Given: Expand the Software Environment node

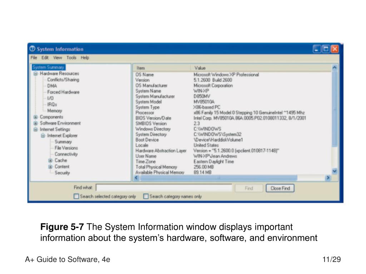Looking at the screenshot, I should pyautogui.click(x=35, y=123).
